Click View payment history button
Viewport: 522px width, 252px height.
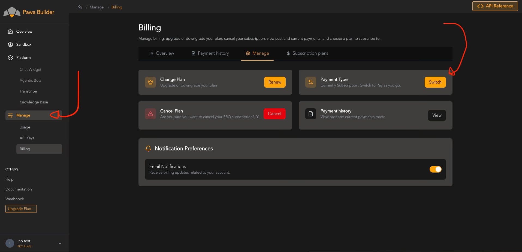(437, 115)
